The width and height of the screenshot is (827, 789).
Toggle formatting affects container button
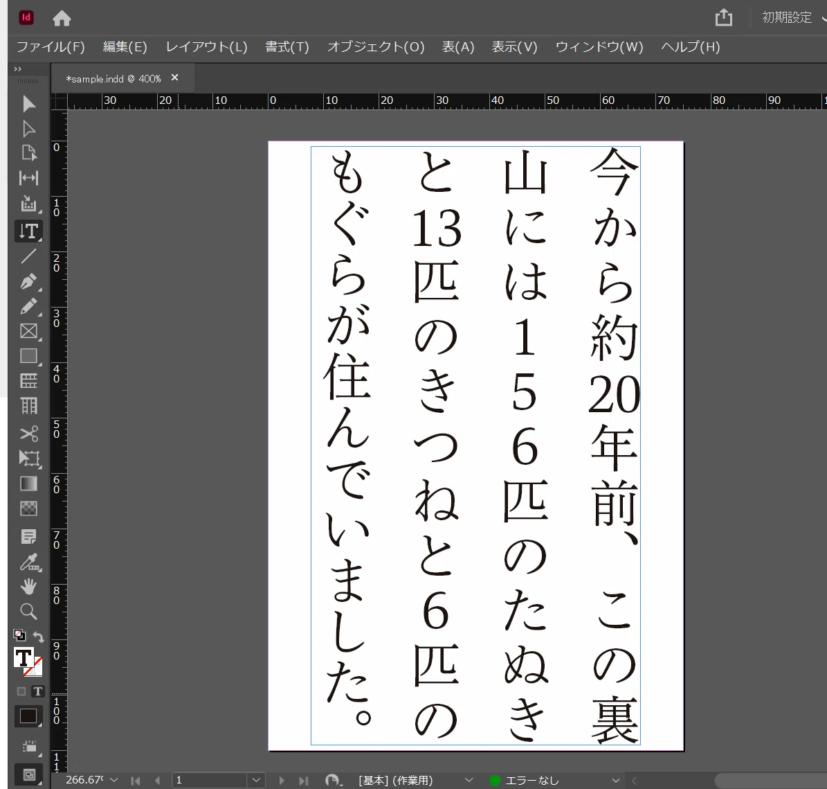[x=21, y=691]
